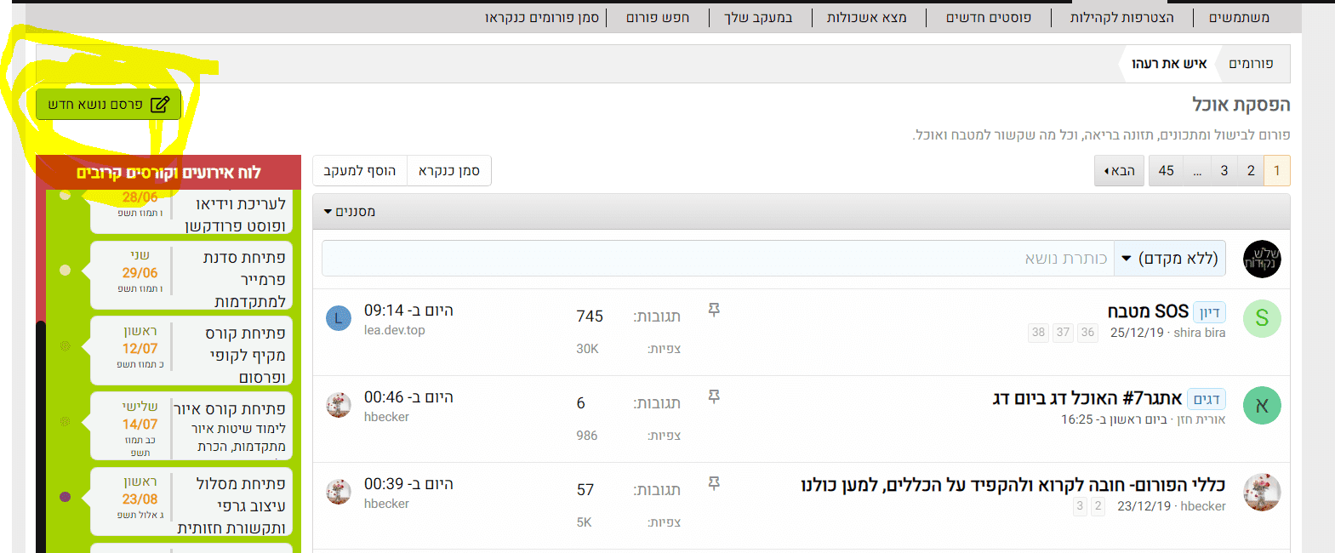The height and width of the screenshot is (553, 1335).
Task: Click the pagination ellipsis to jump pages
Action: tap(1197, 171)
